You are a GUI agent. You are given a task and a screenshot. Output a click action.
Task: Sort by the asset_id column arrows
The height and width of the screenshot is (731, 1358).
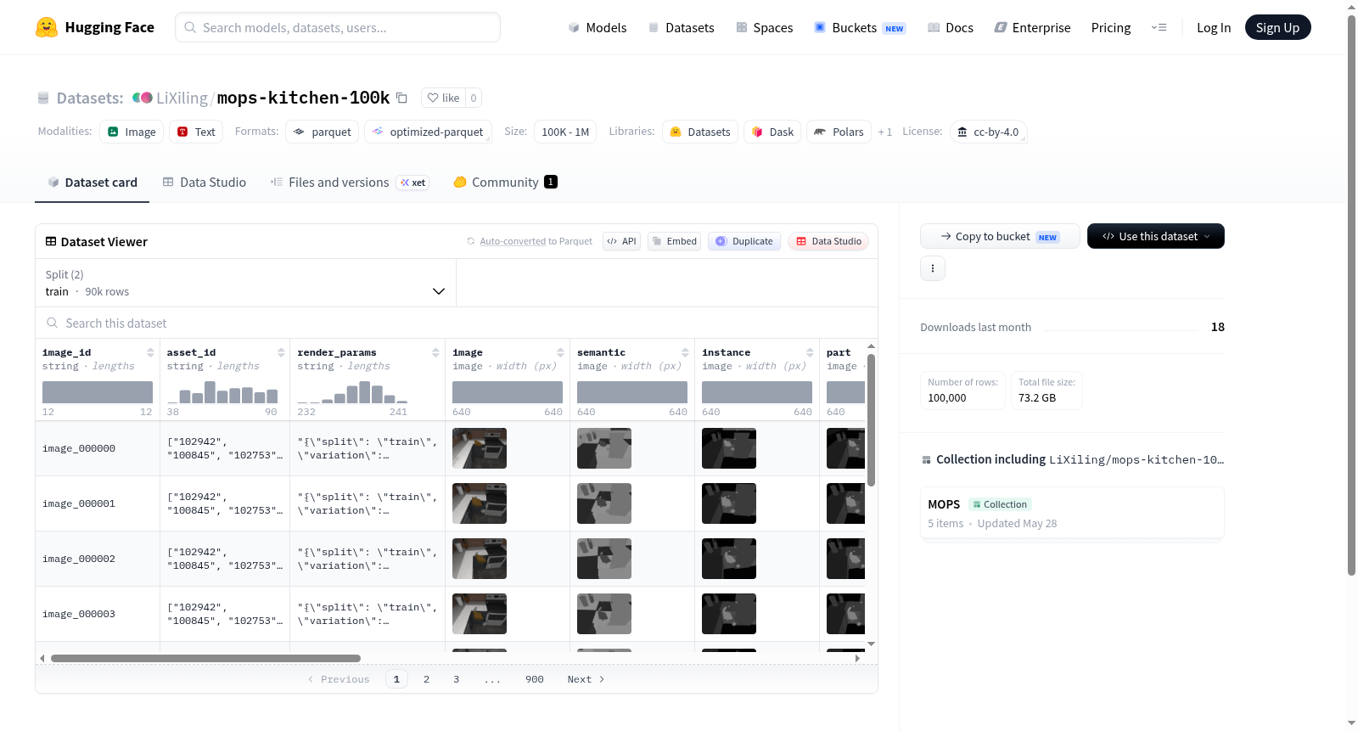coord(281,352)
